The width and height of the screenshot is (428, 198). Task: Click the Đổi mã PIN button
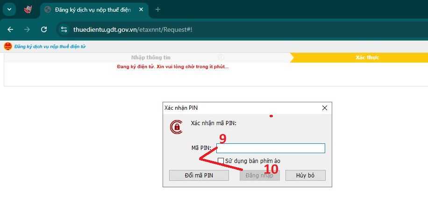pos(199,176)
